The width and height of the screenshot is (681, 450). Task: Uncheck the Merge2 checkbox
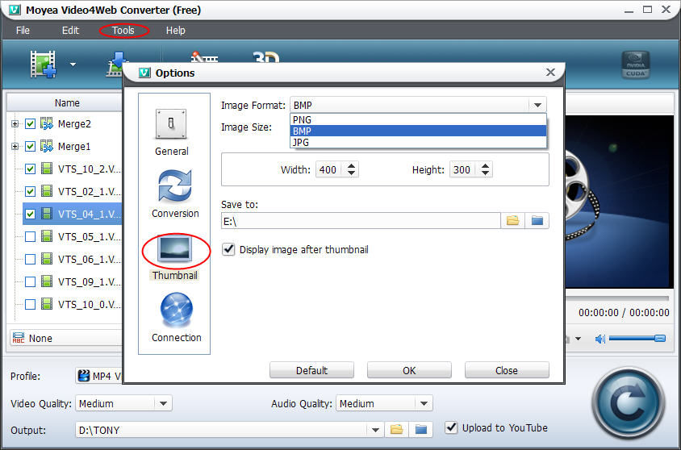(x=30, y=124)
